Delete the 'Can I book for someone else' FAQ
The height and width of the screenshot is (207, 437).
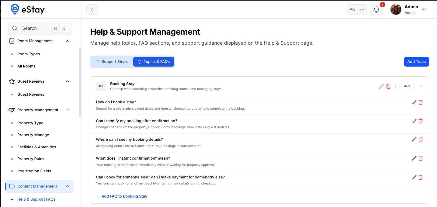point(421,177)
